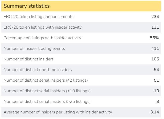
Task: Select ERC-20 token listings with insider activity
Action: click(x=43, y=27)
